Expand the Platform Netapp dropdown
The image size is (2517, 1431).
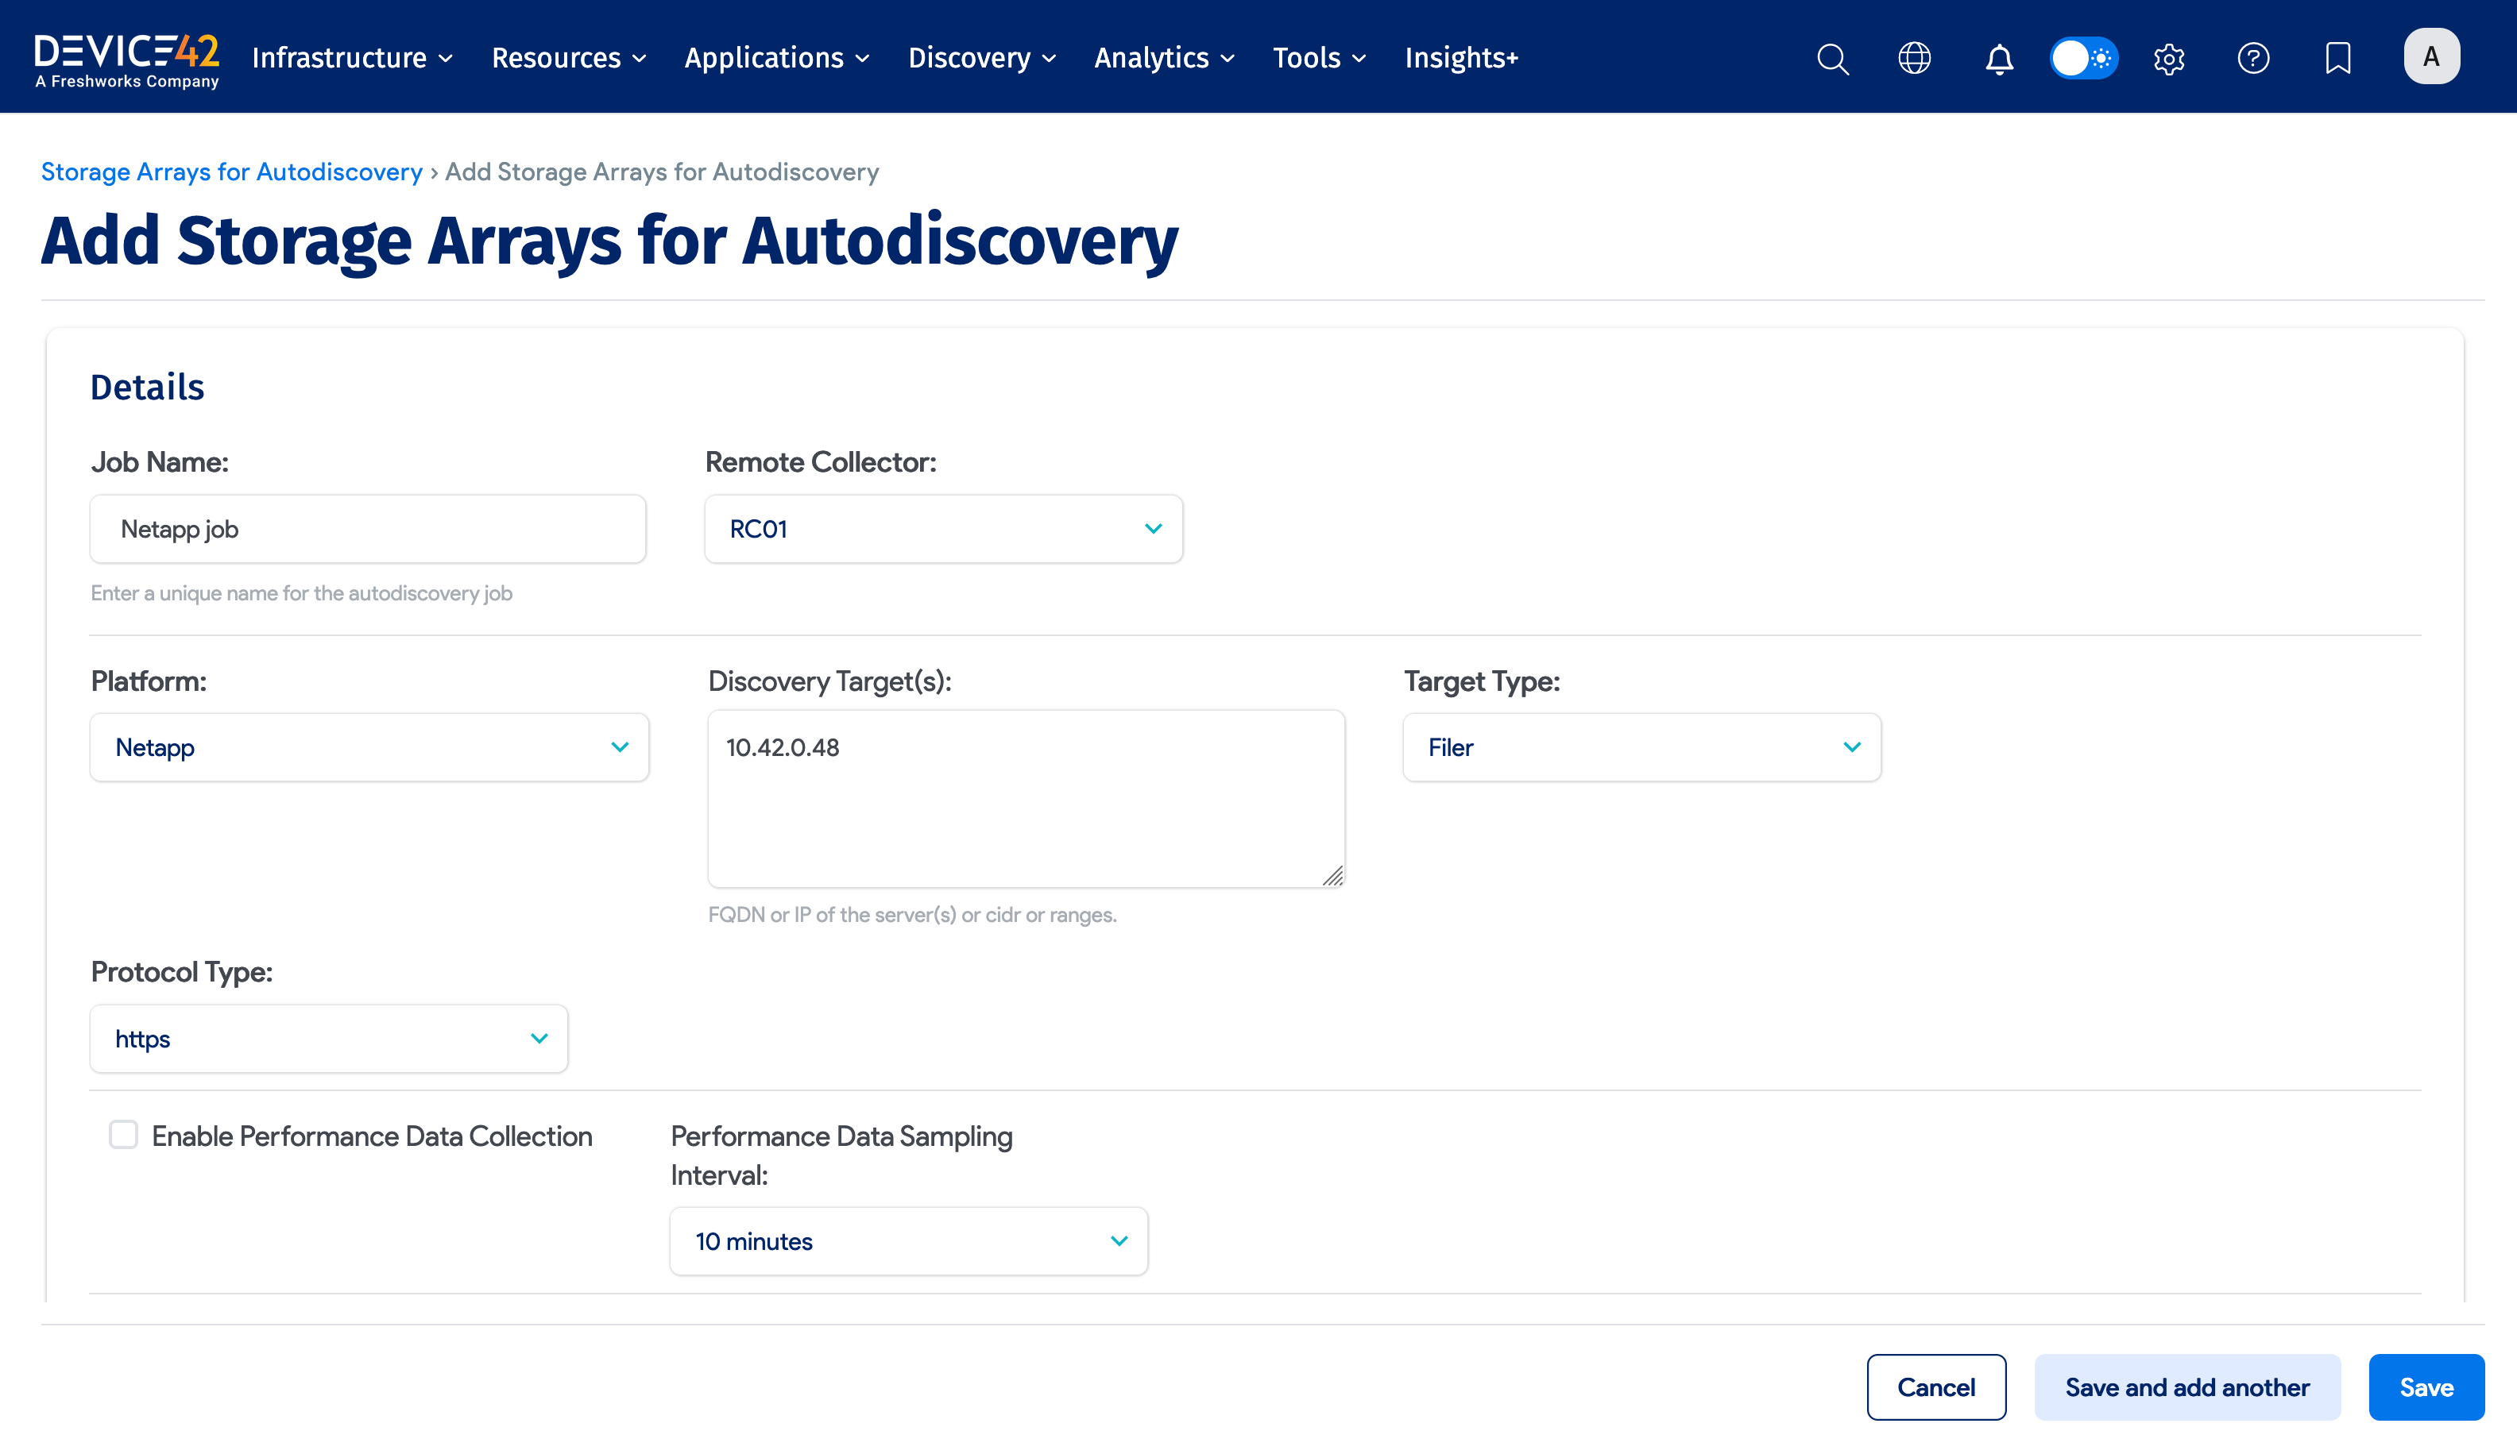(x=369, y=748)
